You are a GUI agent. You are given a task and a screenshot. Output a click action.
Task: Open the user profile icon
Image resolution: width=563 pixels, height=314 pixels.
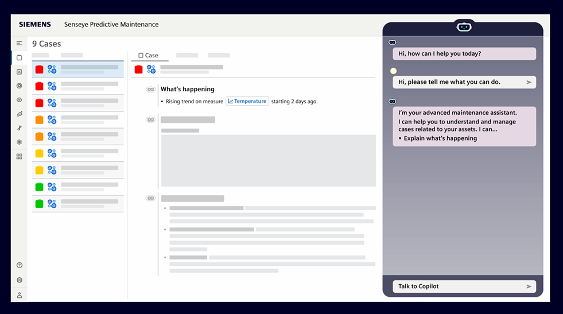coord(20,295)
